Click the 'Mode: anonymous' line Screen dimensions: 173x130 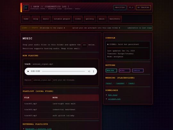pos(115,56)
